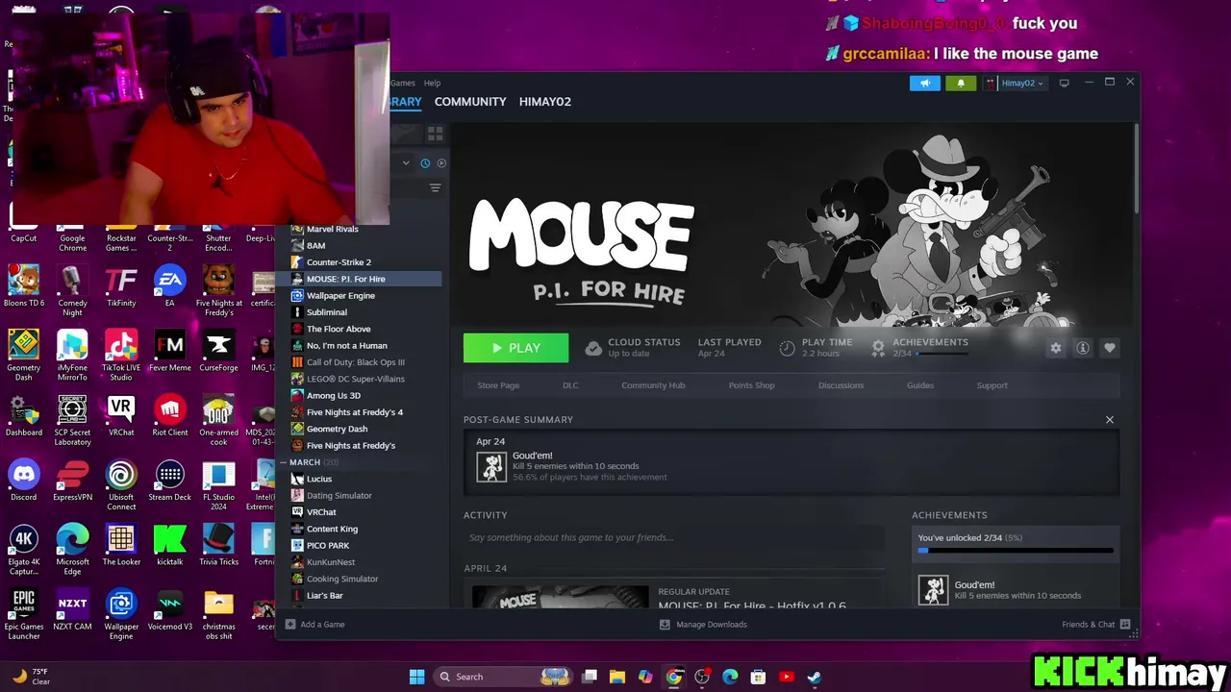1231x692 pixels.
Task: Open the game Manage settings gear
Action: pos(1056,348)
